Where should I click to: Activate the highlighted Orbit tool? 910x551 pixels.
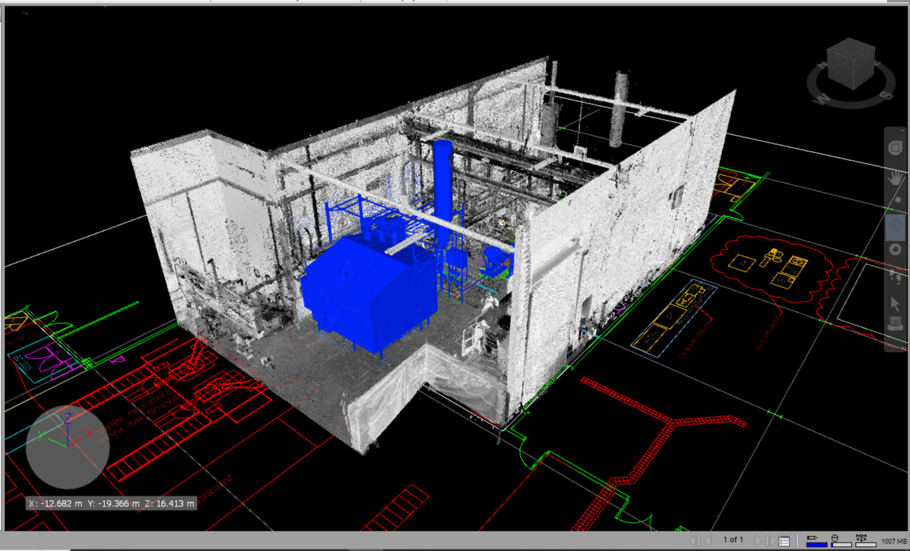click(x=894, y=223)
